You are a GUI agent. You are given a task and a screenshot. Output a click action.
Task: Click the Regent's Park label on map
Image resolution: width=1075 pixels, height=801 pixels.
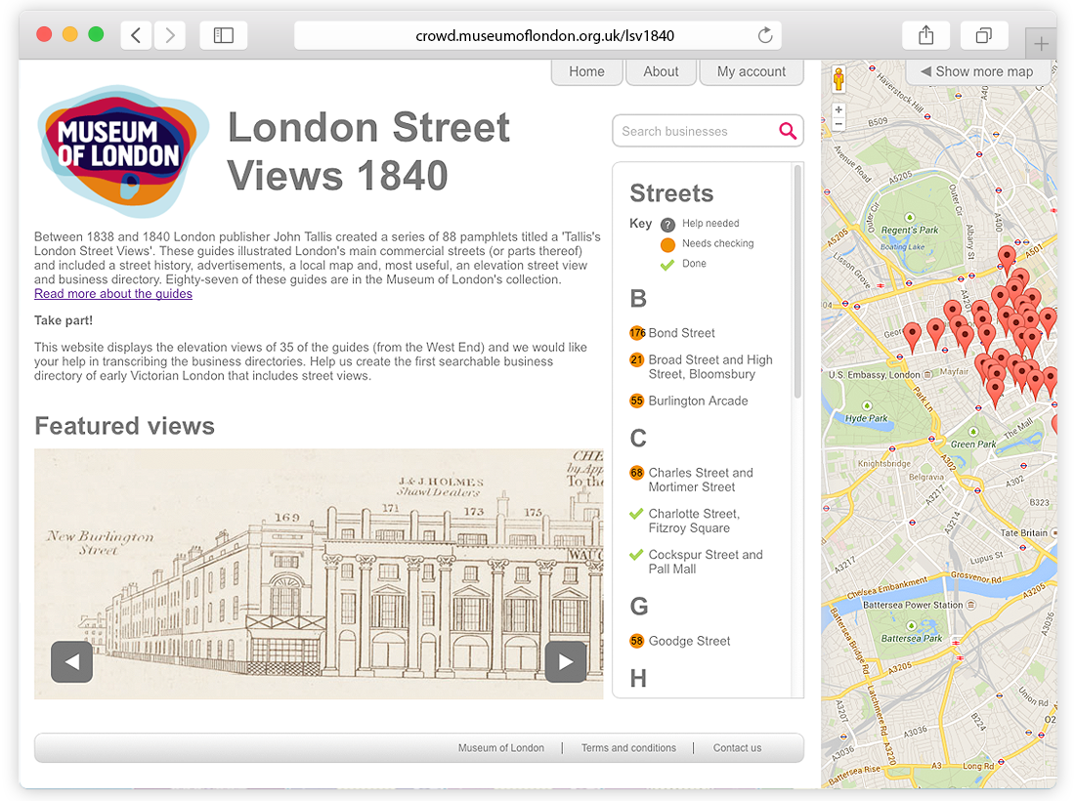point(910,231)
